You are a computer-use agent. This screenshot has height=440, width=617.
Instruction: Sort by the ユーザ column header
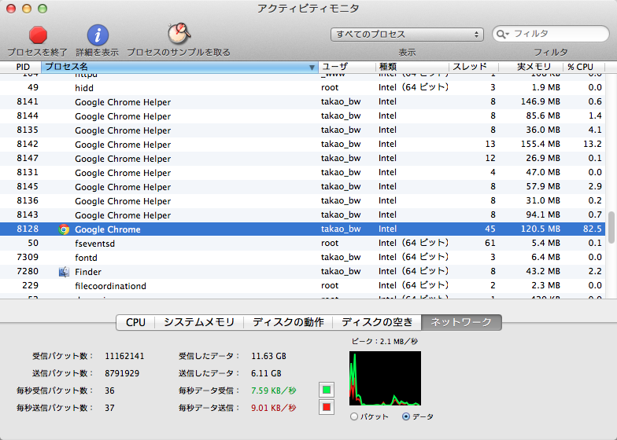click(346, 67)
